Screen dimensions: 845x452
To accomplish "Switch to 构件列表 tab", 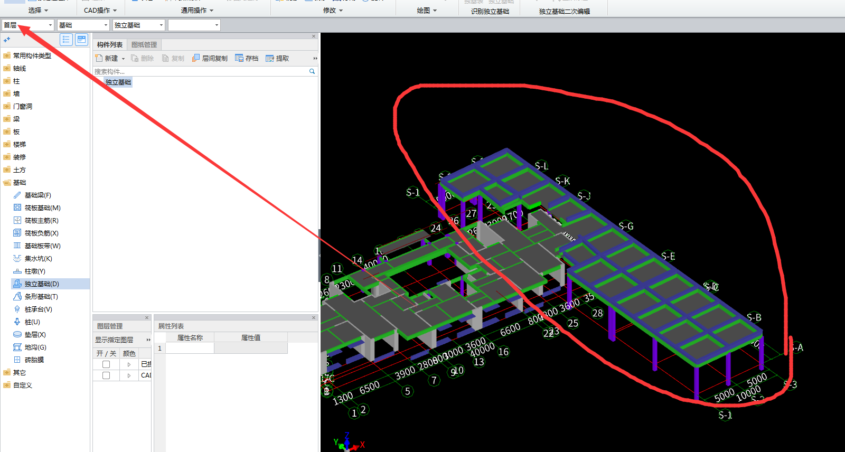I will tap(110, 45).
